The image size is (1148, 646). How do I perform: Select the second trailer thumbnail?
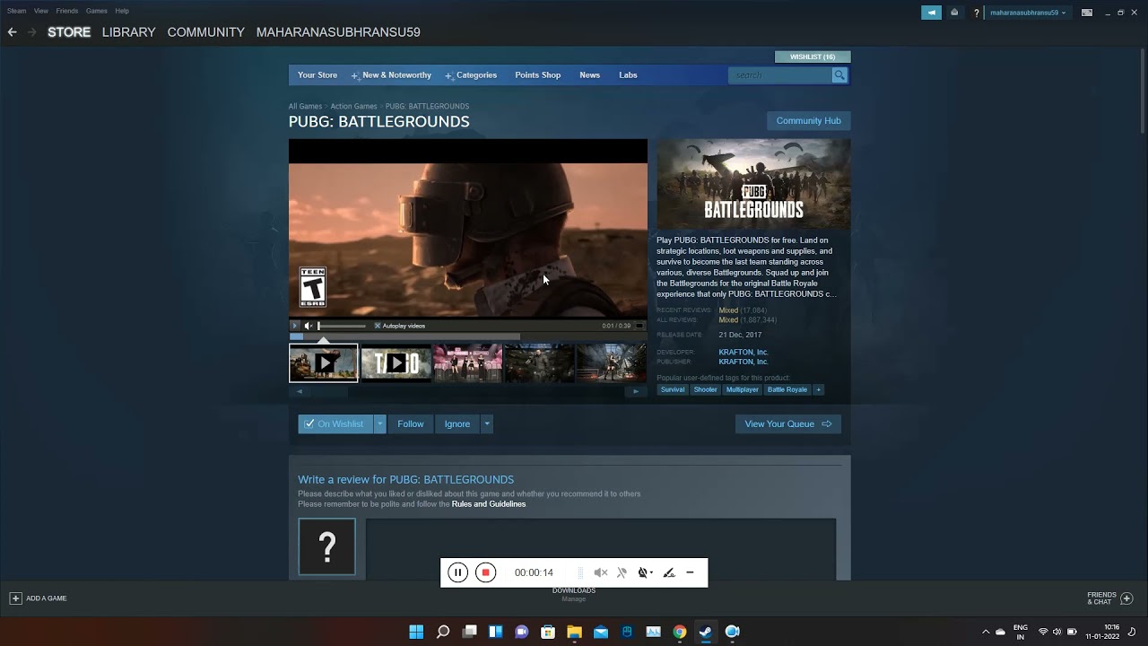(396, 363)
